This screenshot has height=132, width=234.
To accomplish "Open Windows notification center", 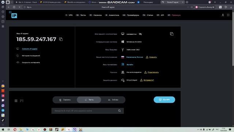I will pos(230,129).
